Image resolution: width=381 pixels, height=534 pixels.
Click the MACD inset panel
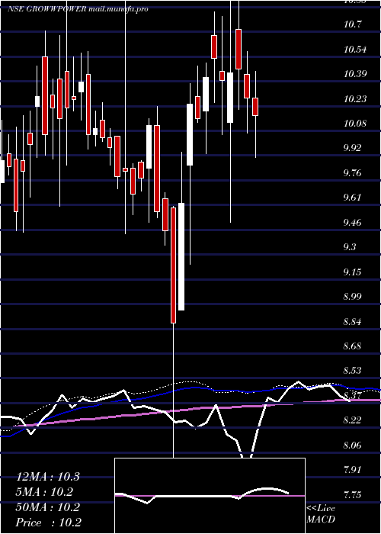pyautogui.click(x=210, y=496)
